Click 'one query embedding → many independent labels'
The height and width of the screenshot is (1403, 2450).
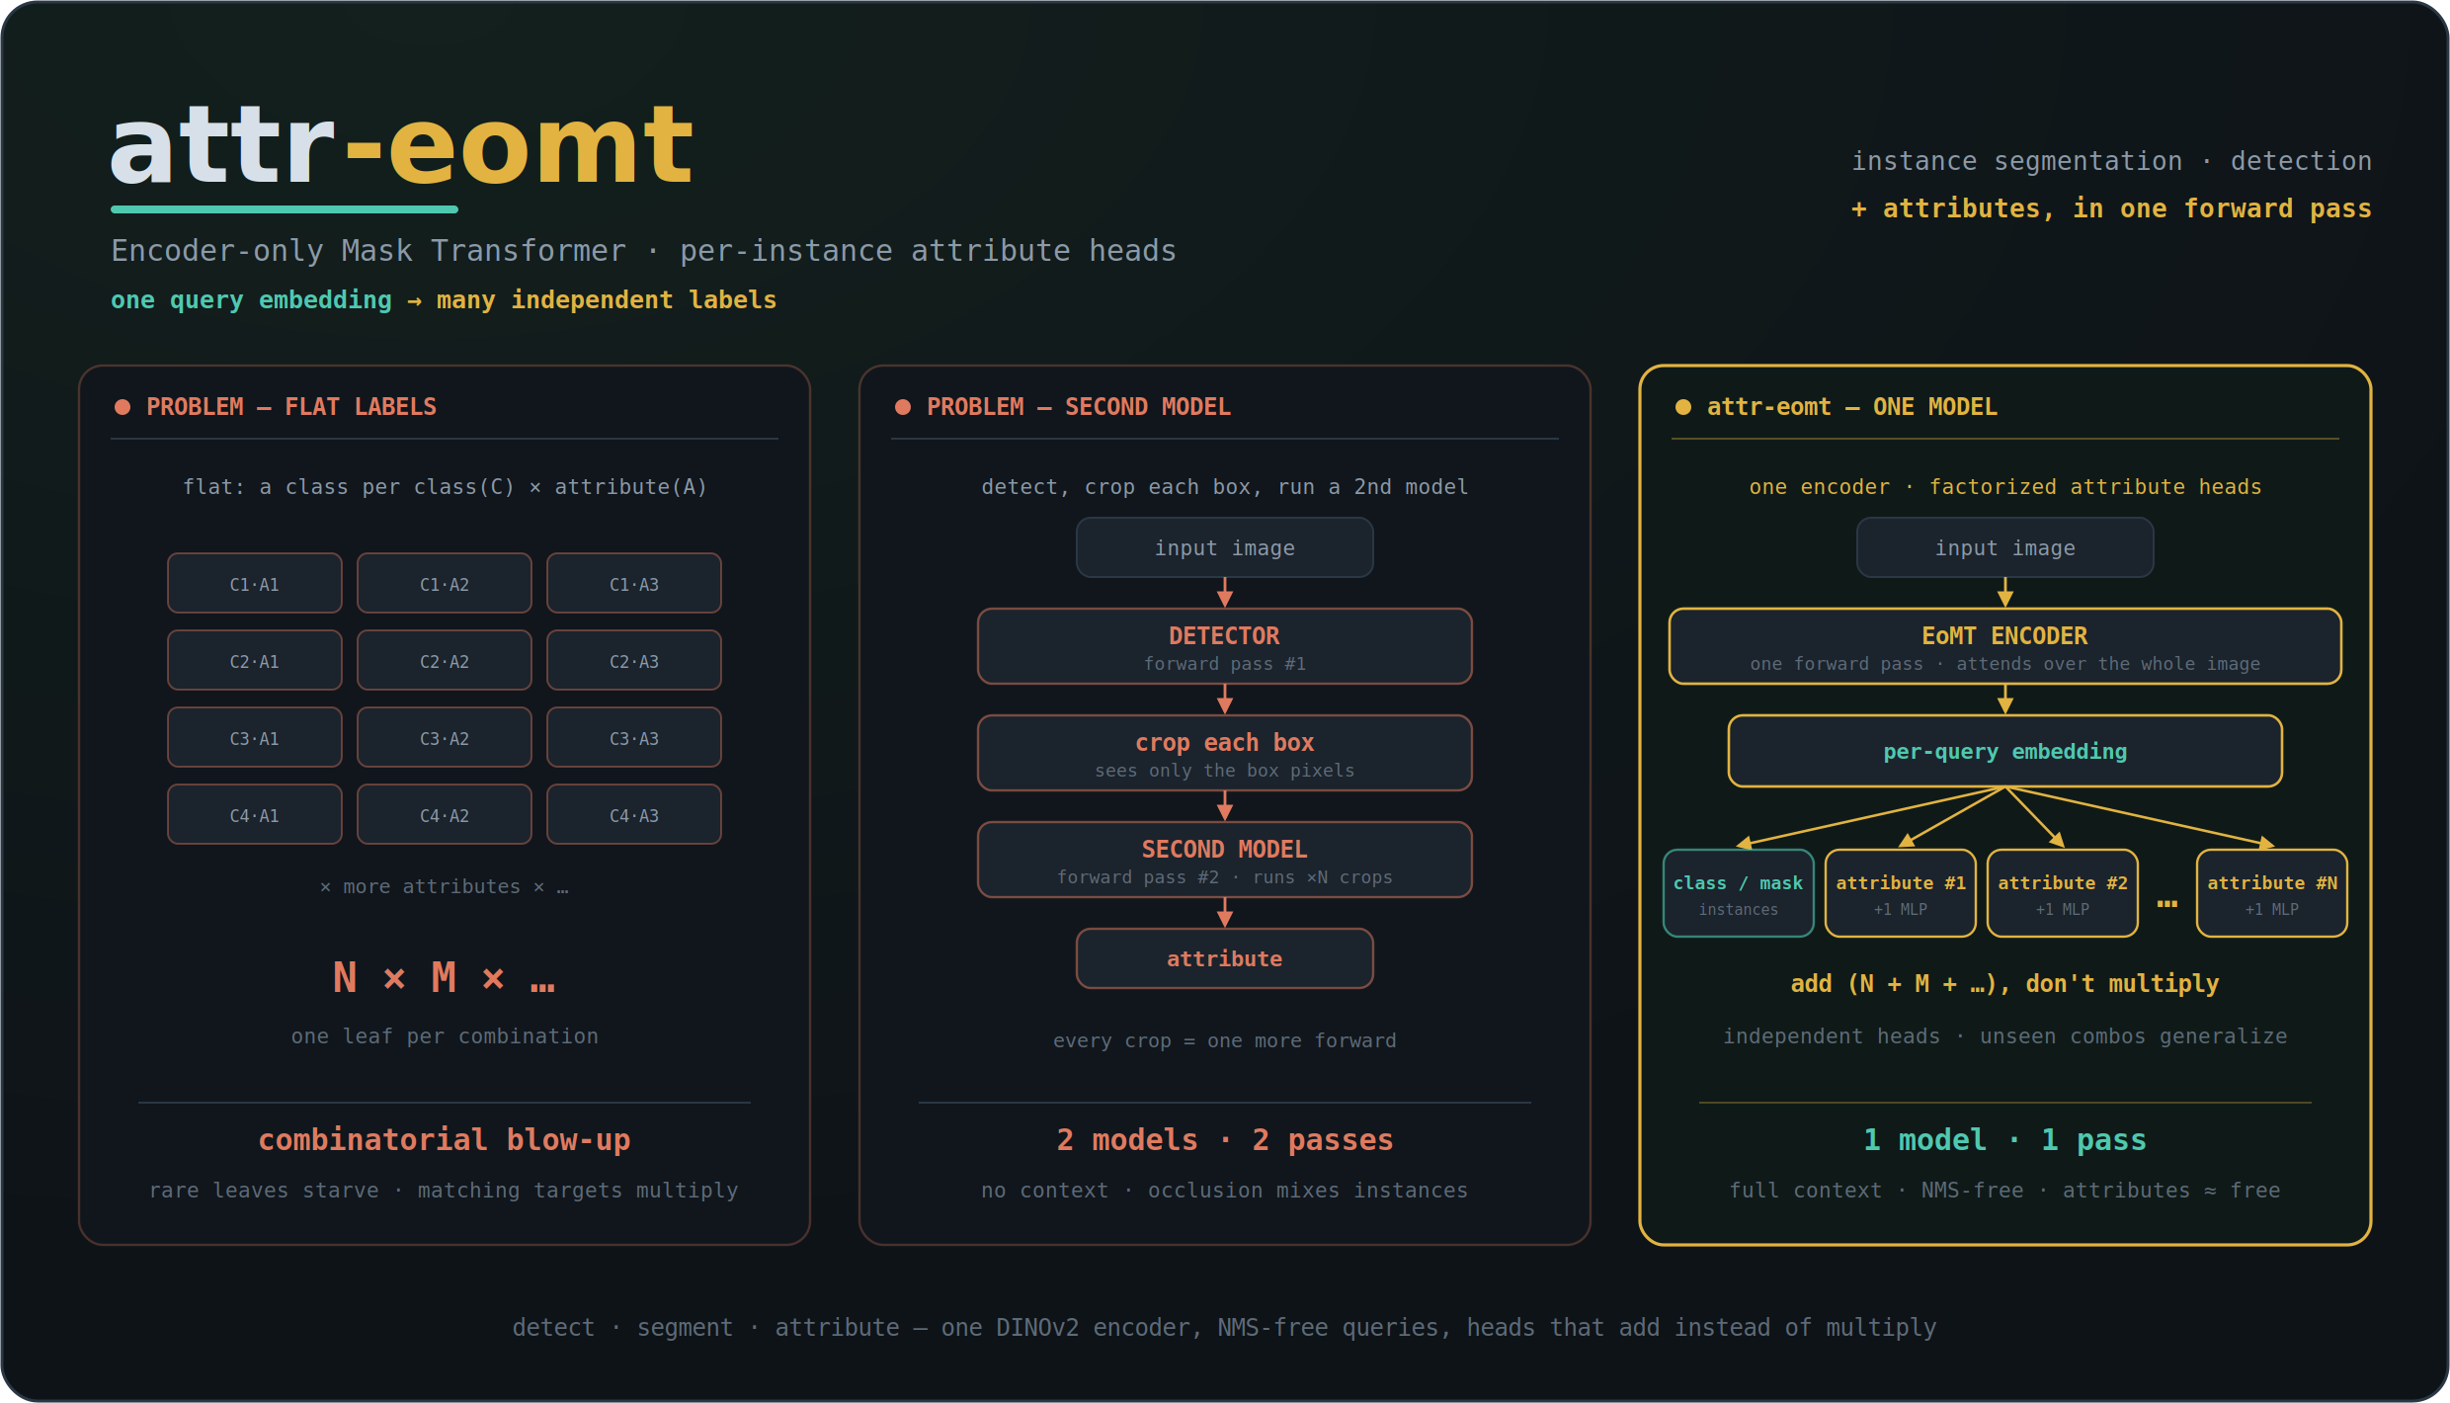click(444, 299)
